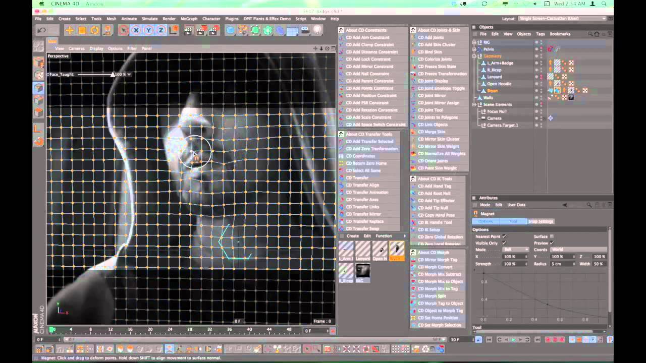Open Tags menu in Objects panel
Screen dimensions: 646x363
(x=541, y=34)
